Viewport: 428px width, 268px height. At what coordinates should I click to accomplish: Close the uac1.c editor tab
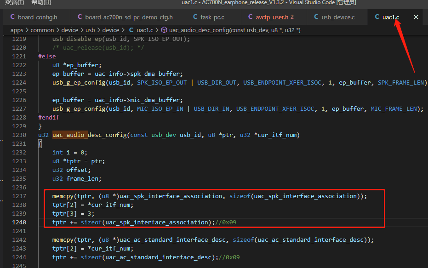(x=416, y=17)
